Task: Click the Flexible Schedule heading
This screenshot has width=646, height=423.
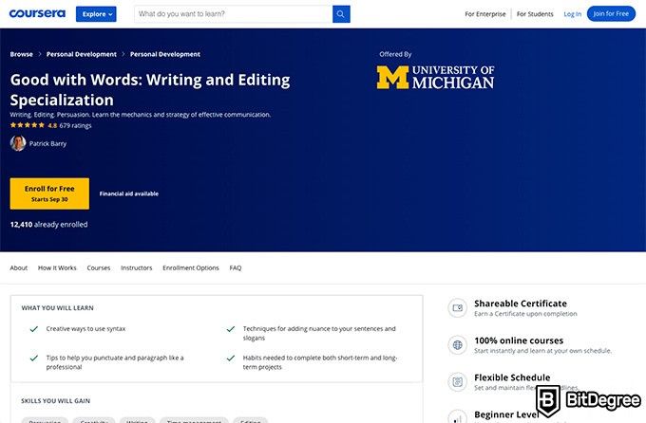Action: (512, 377)
